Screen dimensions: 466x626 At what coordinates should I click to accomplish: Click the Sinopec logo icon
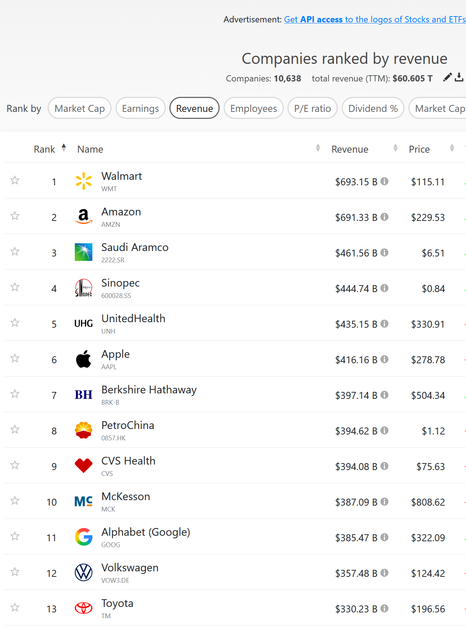(x=84, y=288)
